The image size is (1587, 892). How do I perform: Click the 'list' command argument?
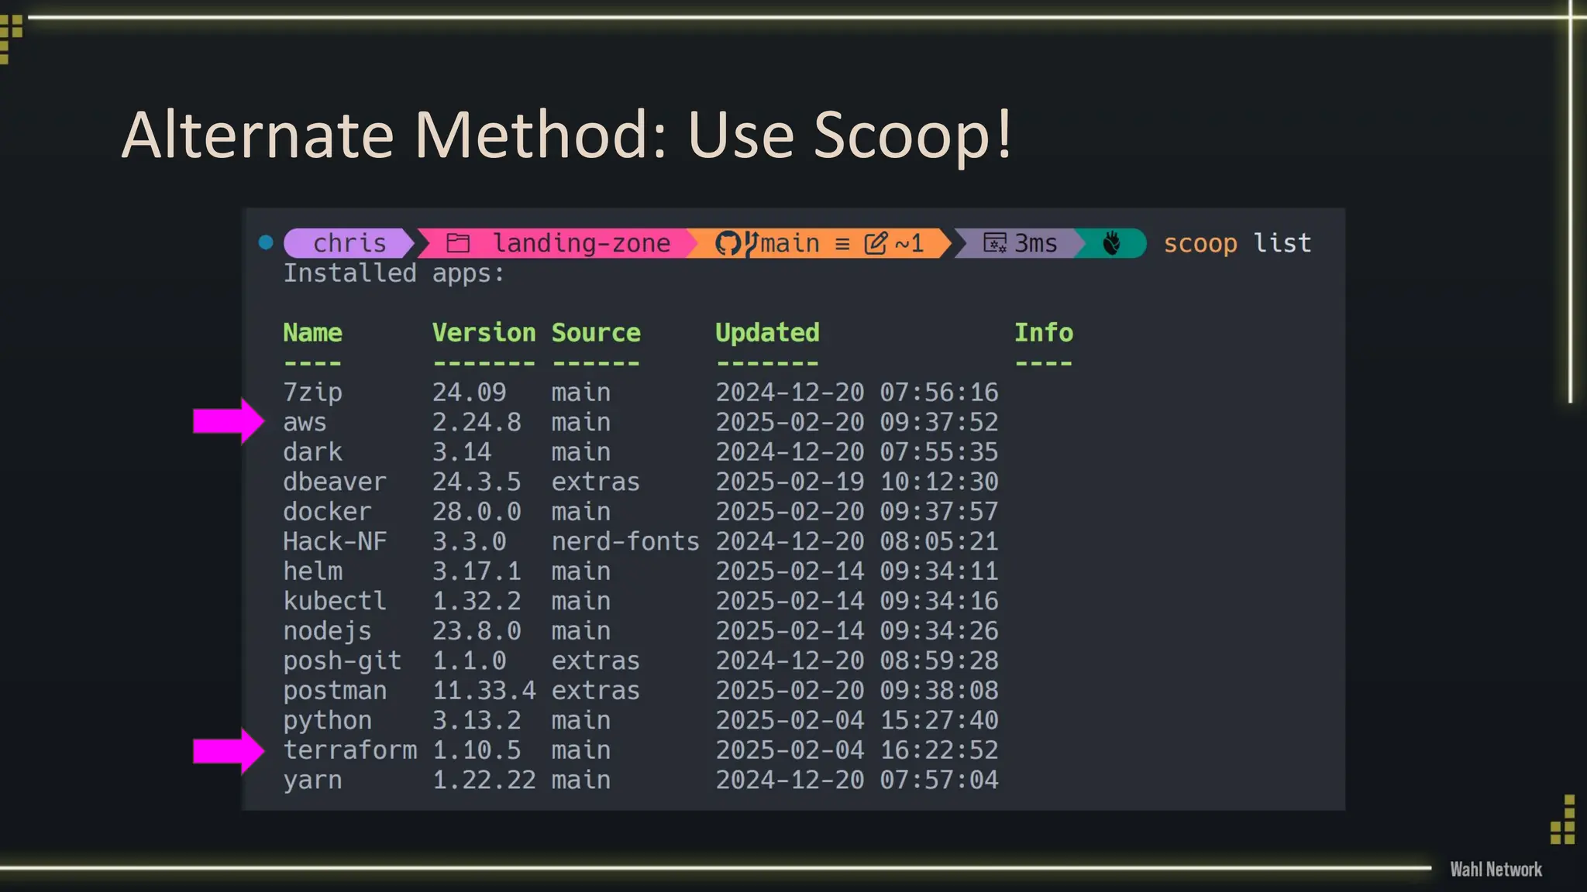pos(1282,242)
